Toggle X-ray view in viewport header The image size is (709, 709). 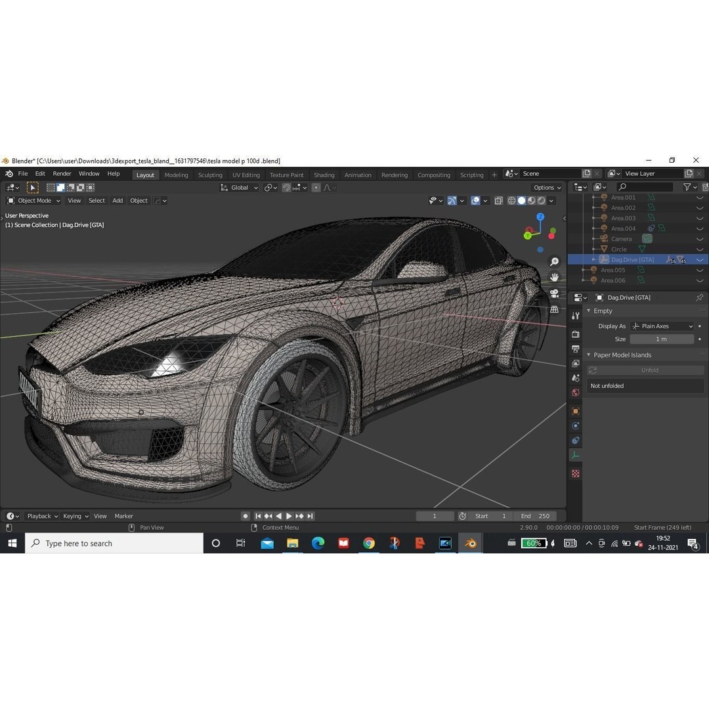pyautogui.click(x=498, y=201)
